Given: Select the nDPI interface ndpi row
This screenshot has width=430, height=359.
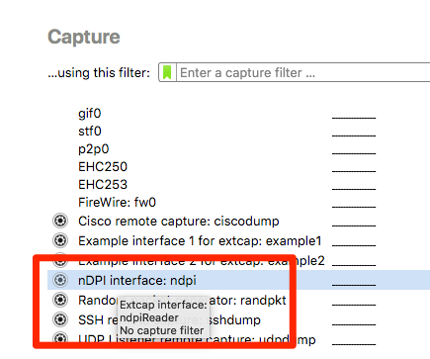Looking at the screenshot, I should point(238,280).
